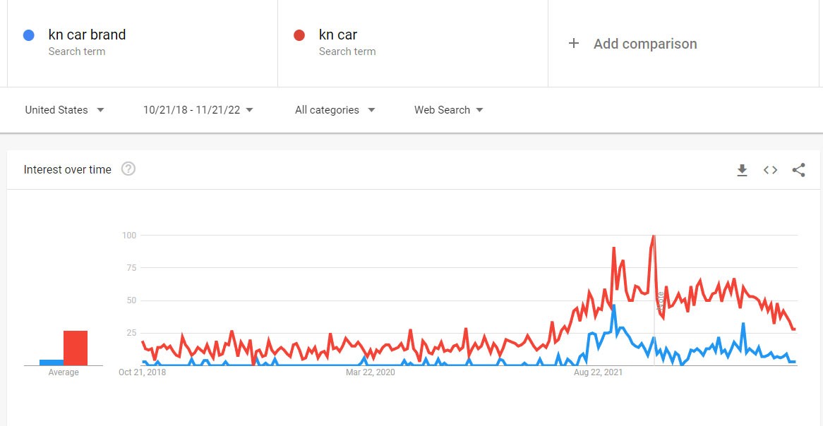Click the red line's peak at 100
The image size is (823, 426).
[x=654, y=236]
